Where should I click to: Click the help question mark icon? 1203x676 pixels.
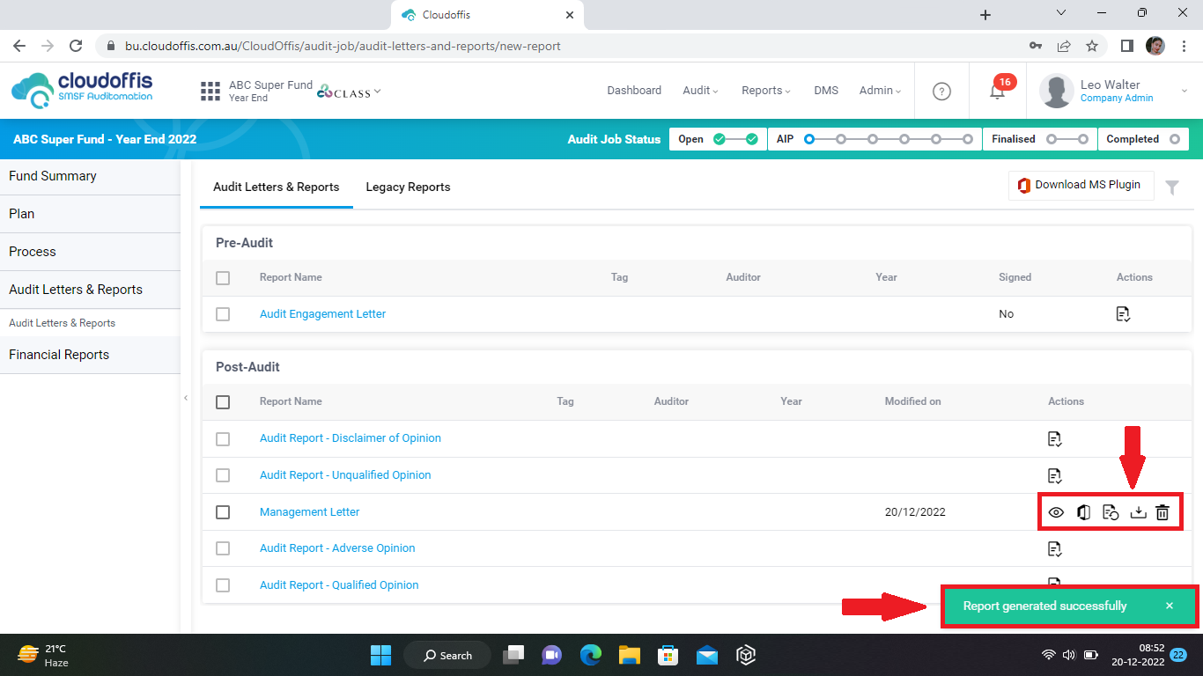(941, 91)
